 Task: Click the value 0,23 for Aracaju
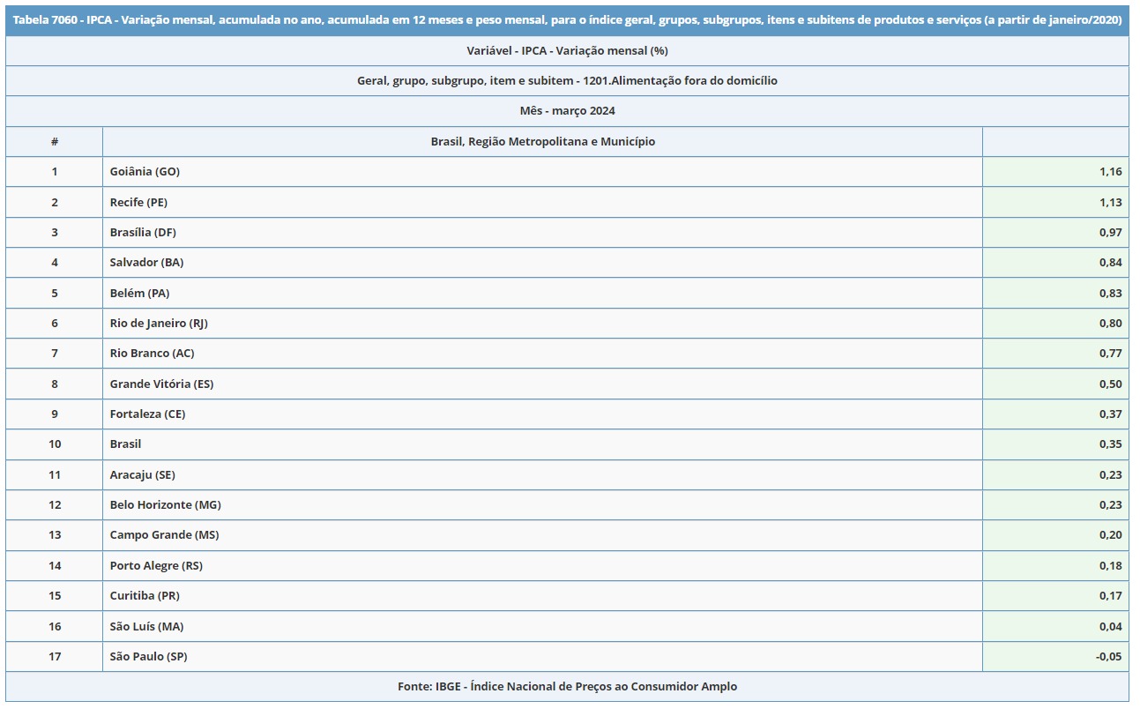click(x=1110, y=474)
